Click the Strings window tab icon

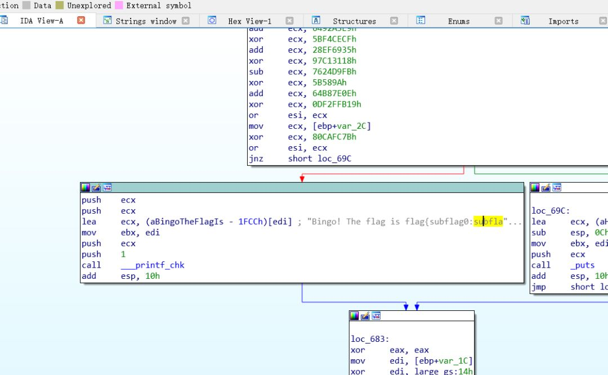(x=107, y=21)
